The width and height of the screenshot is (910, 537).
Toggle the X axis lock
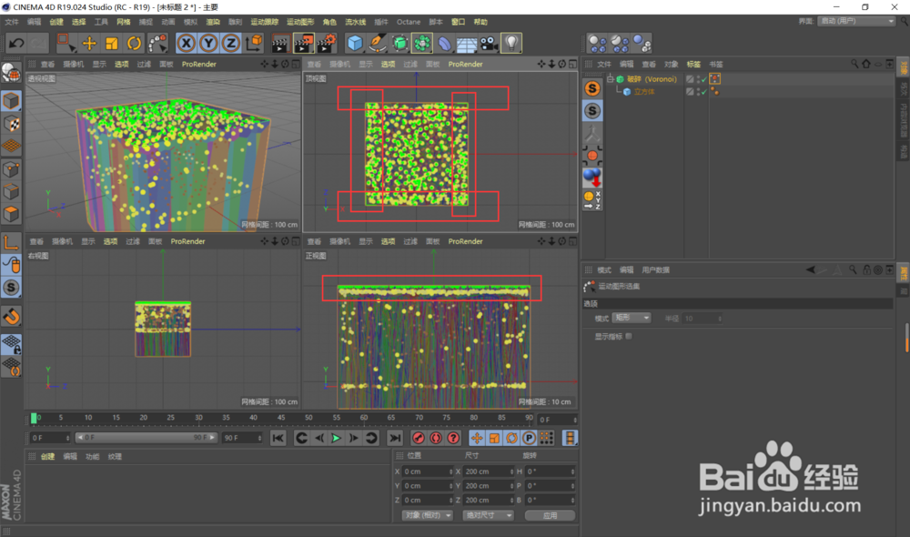[x=186, y=44]
